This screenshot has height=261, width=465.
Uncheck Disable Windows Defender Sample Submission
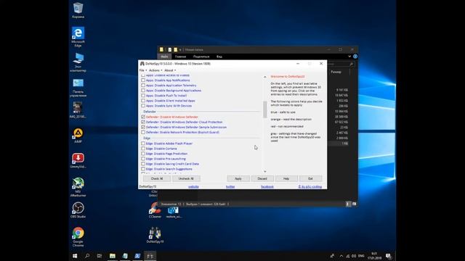point(143,127)
